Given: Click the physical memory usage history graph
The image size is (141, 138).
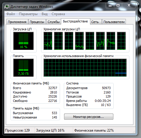Looking at the screenshot, I should 85,68.
